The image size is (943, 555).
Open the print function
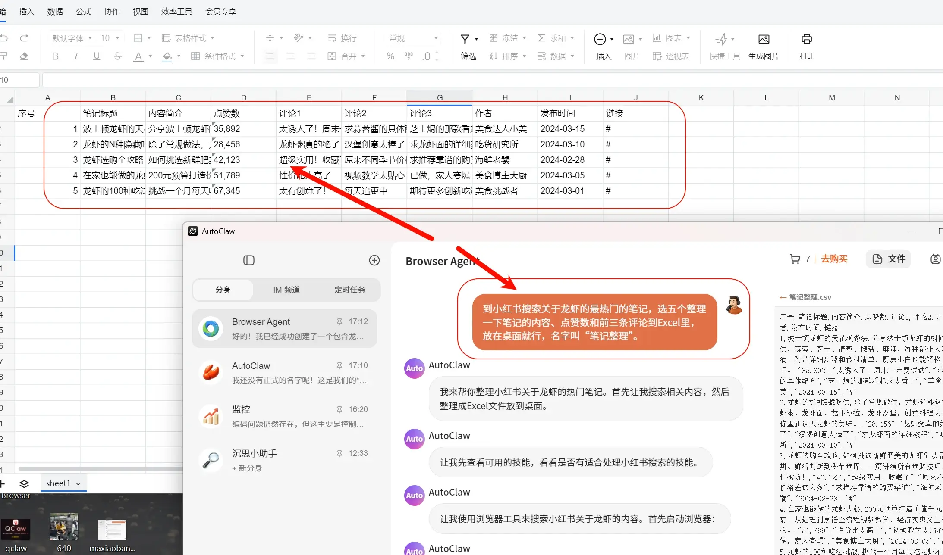[806, 39]
